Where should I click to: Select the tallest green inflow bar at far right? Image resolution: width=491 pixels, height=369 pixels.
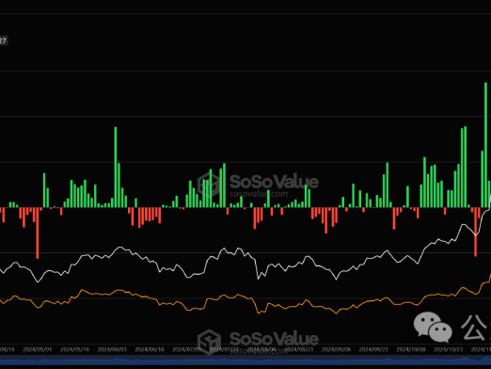[x=485, y=145]
